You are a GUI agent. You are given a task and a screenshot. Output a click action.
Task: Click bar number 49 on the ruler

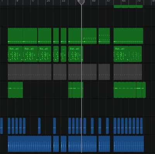point(94,1)
